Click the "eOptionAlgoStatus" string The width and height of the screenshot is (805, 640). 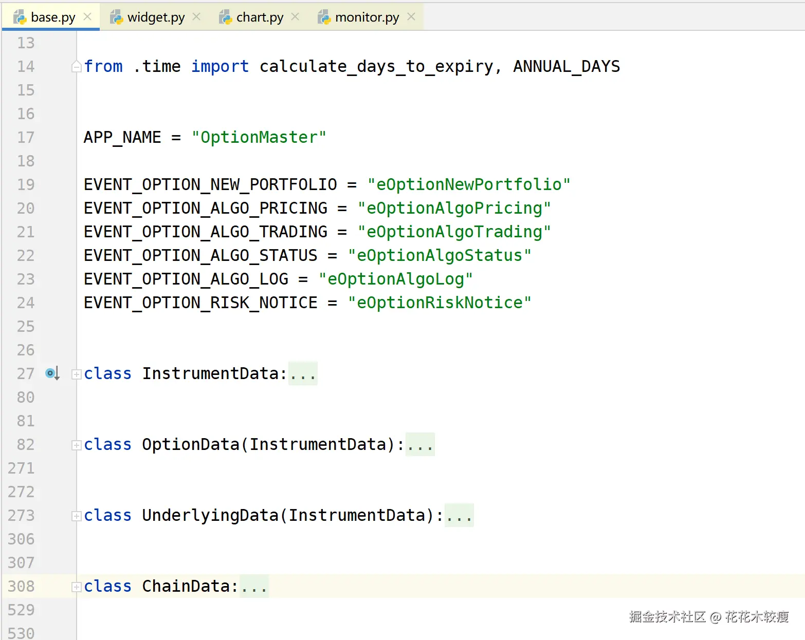pos(440,255)
